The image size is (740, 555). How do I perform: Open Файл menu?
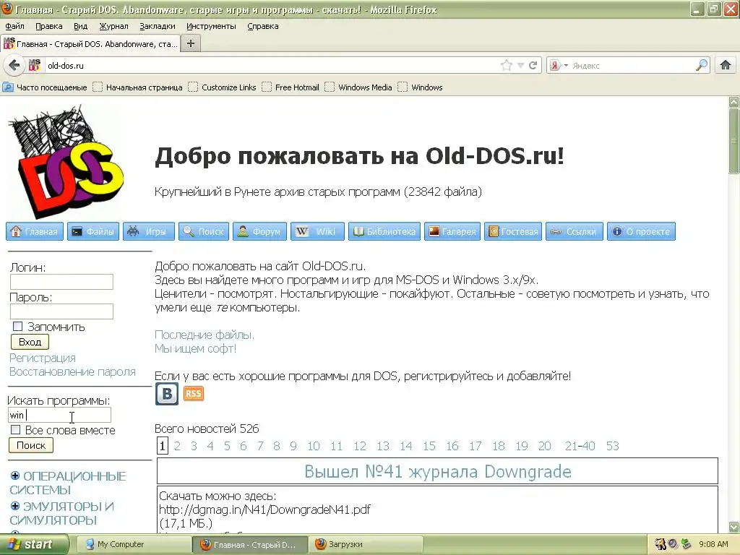[x=14, y=26]
